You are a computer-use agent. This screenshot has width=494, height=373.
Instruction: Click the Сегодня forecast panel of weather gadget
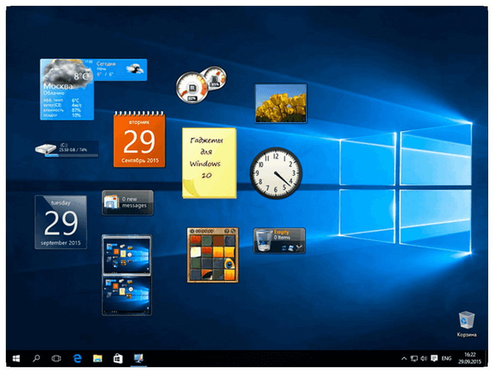coord(120,70)
